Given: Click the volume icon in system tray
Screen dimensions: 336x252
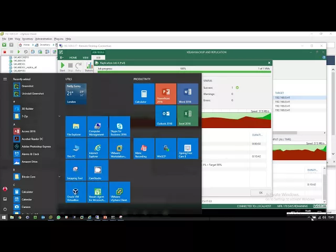Looking at the screenshot, I should click(324, 217).
